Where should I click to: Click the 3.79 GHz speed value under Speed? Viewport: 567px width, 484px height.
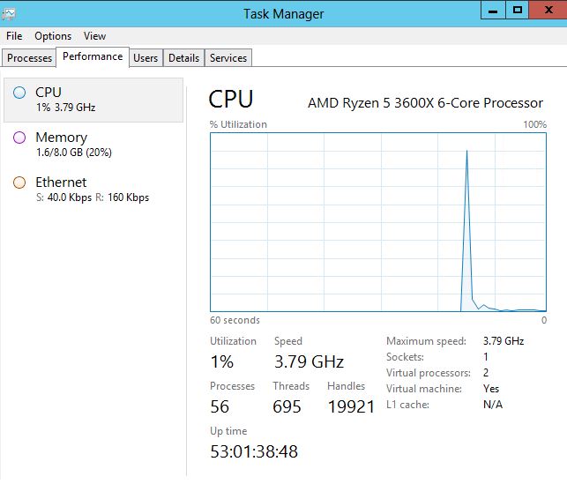tap(309, 361)
